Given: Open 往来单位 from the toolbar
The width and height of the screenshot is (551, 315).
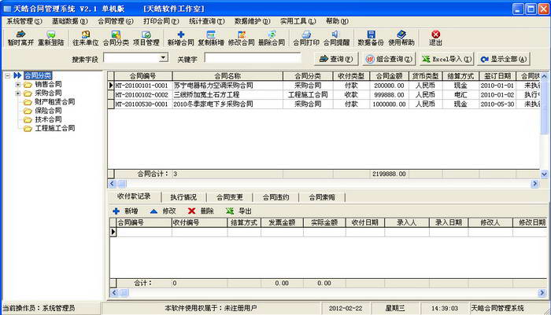Looking at the screenshot, I should point(85,38).
